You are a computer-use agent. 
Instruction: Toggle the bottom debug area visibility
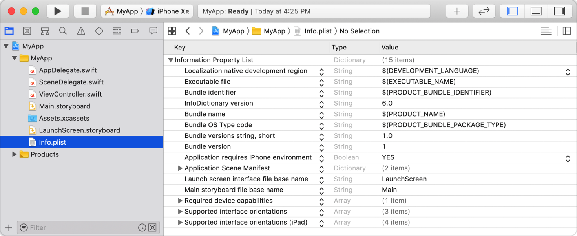coord(536,11)
